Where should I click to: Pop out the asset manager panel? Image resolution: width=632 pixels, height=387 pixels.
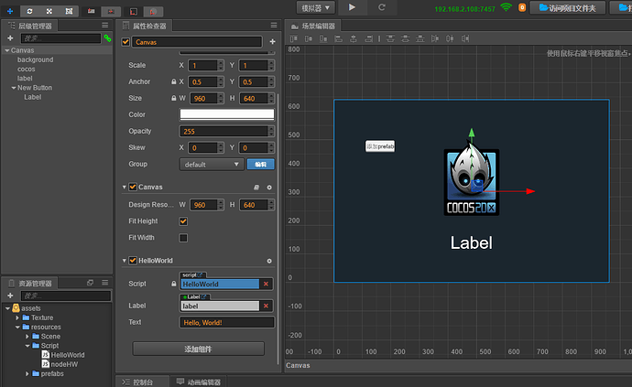click(x=91, y=283)
